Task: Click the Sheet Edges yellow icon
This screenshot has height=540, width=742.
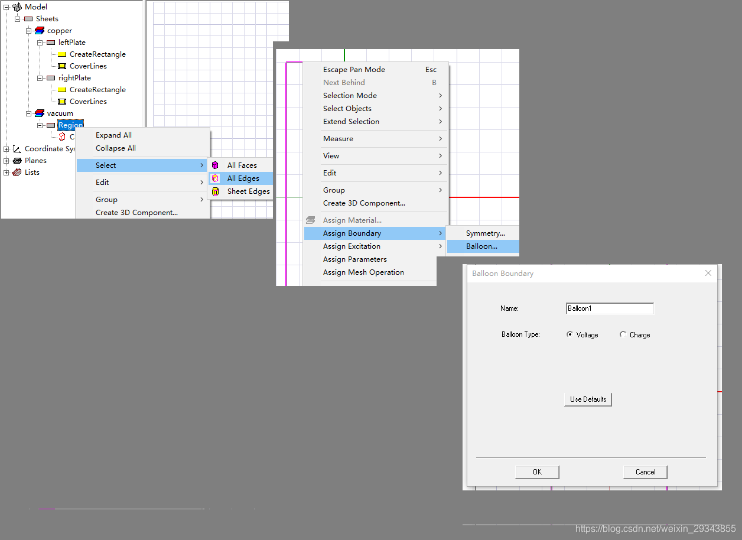Action: [x=216, y=191]
